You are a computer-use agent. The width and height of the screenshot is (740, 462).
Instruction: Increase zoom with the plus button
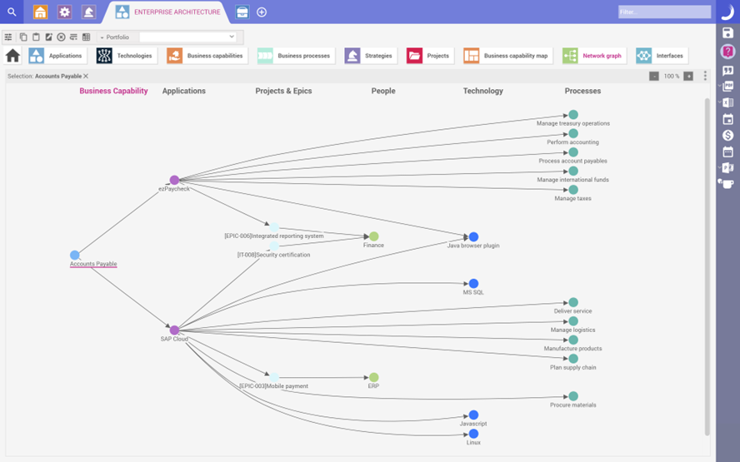pos(688,76)
